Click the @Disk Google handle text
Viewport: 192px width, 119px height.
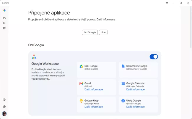pos(91,69)
